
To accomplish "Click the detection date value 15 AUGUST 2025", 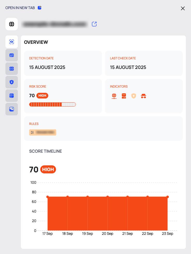I will (x=47, y=67).
